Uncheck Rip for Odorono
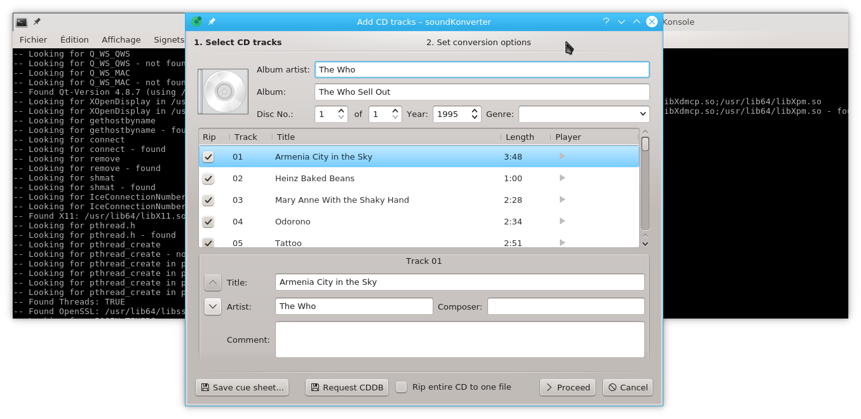861x419 pixels. pos(208,222)
